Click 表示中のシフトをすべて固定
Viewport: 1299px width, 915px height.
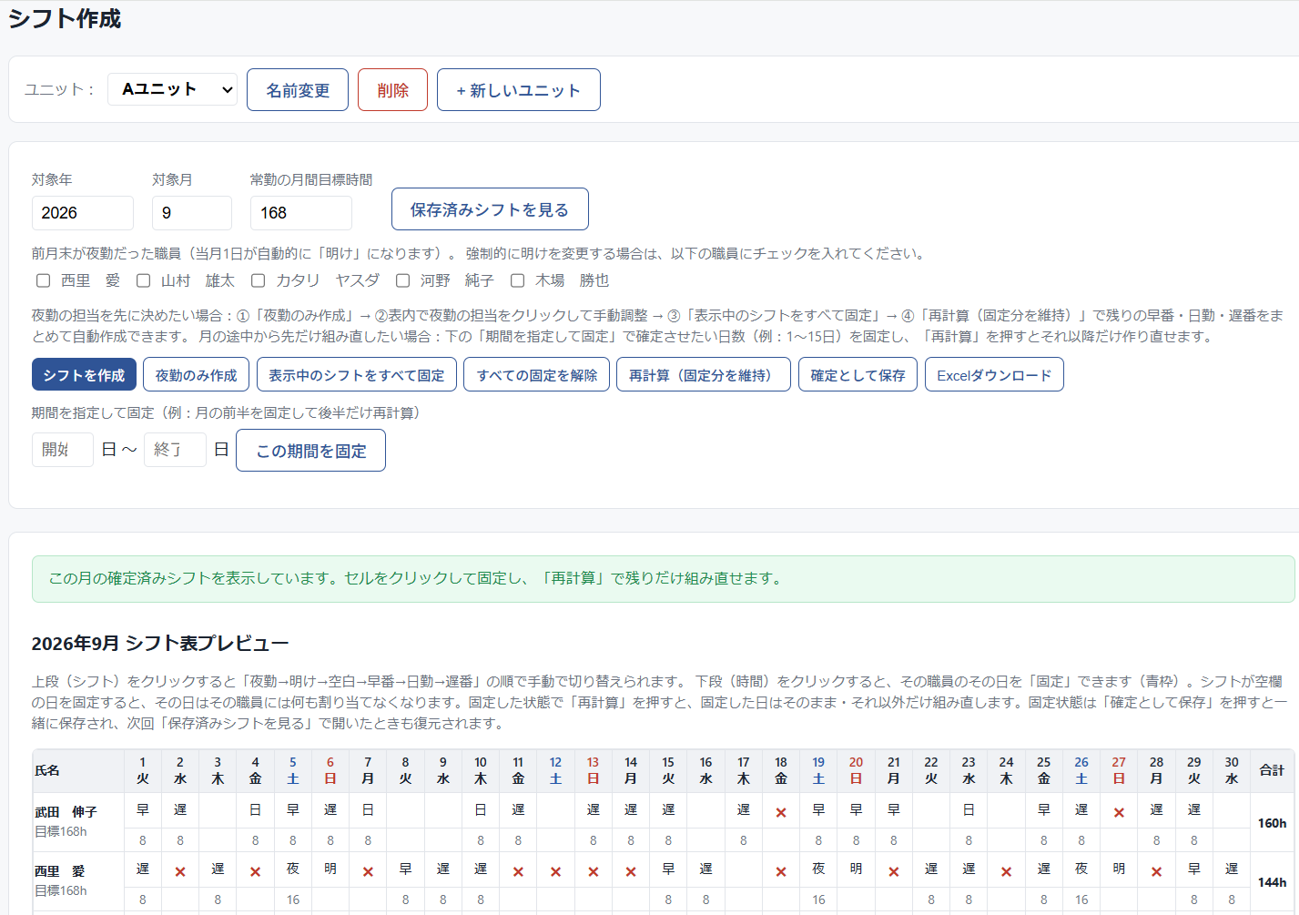click(357, 375)
